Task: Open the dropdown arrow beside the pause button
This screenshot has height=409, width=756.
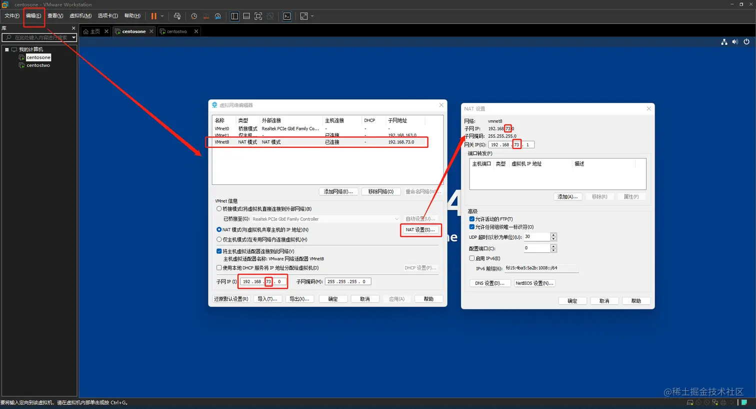Action: pyautogui.click(x=162, y=16)
